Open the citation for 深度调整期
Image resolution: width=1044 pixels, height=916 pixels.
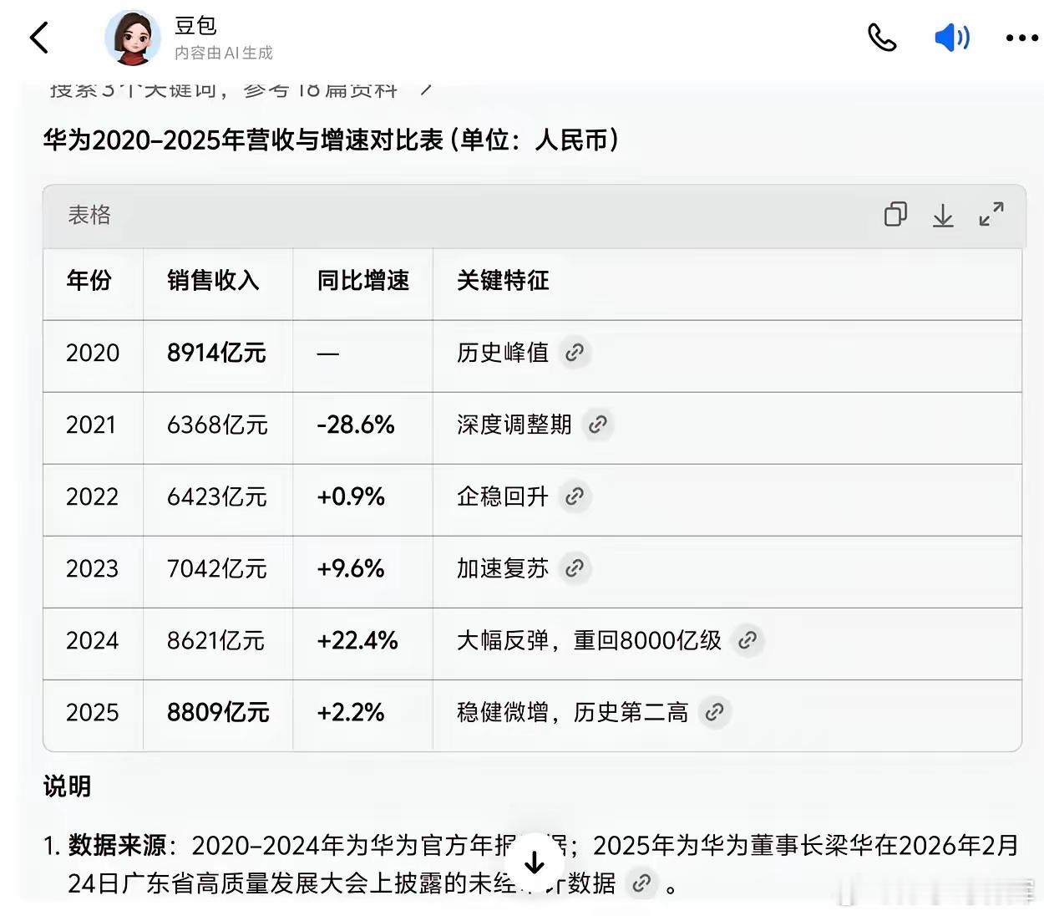(596, 425)
